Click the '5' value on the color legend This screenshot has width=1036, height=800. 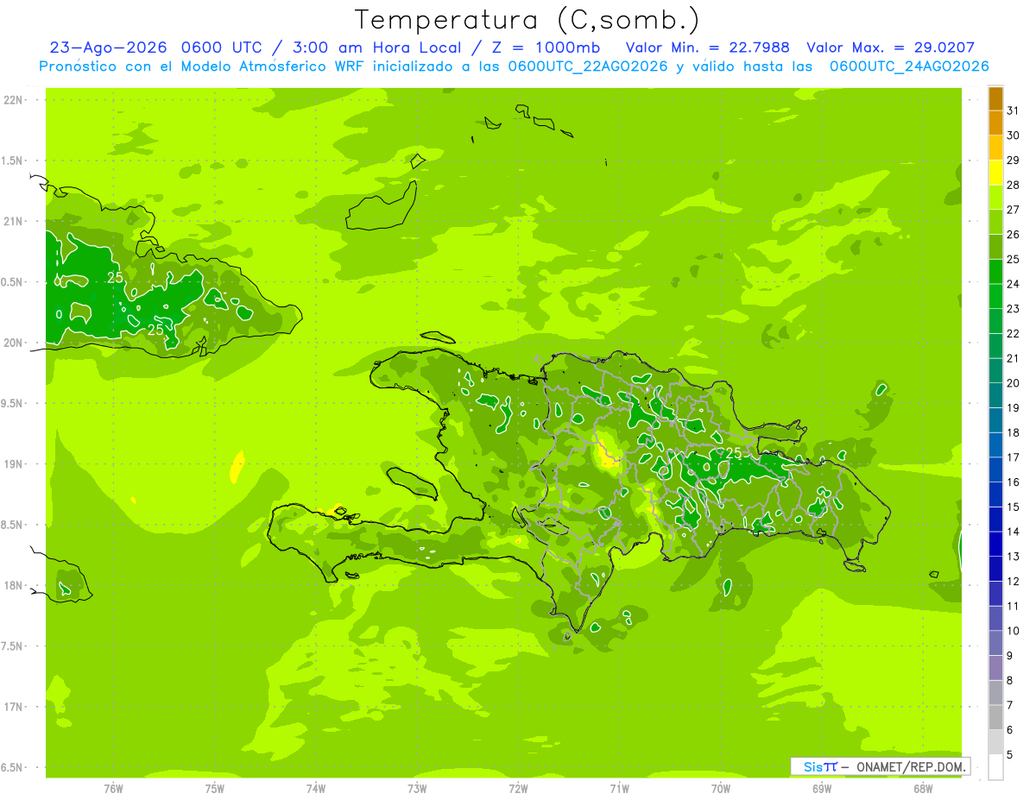1010,755
